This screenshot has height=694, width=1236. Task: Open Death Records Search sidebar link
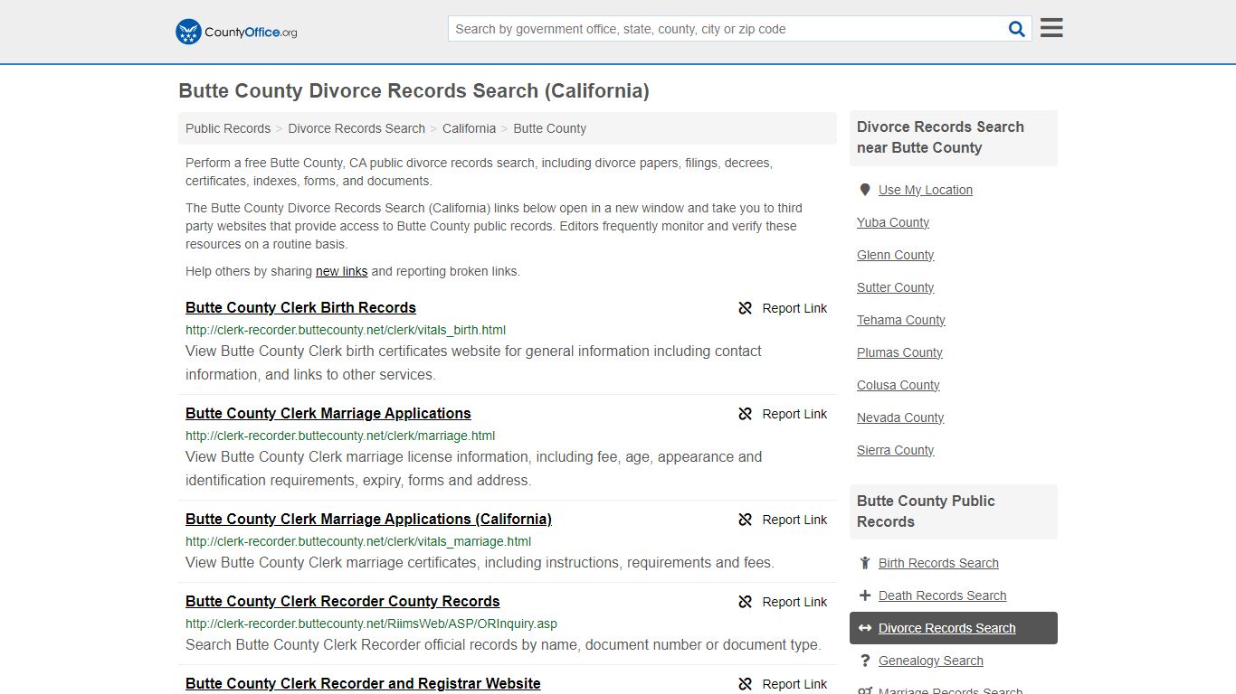coord(942,596)
